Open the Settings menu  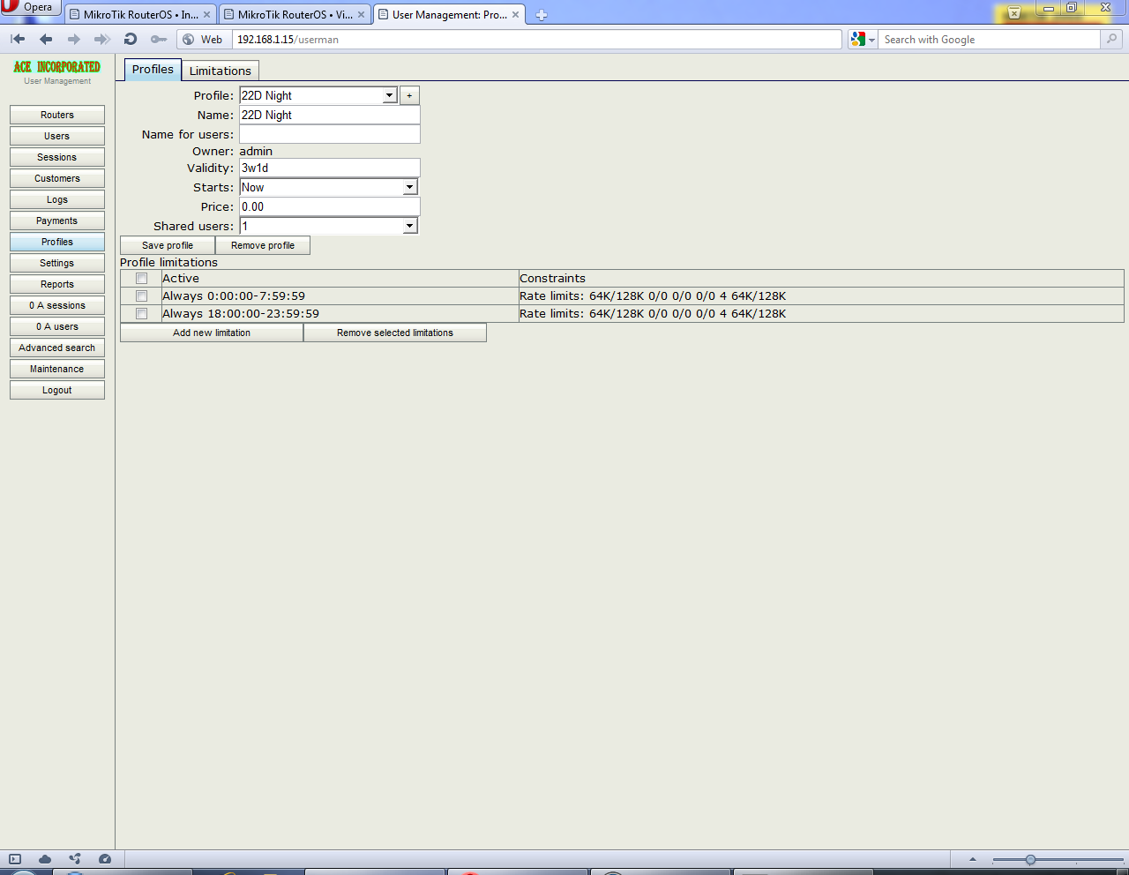pyautogui.click(x=57, y=263)
